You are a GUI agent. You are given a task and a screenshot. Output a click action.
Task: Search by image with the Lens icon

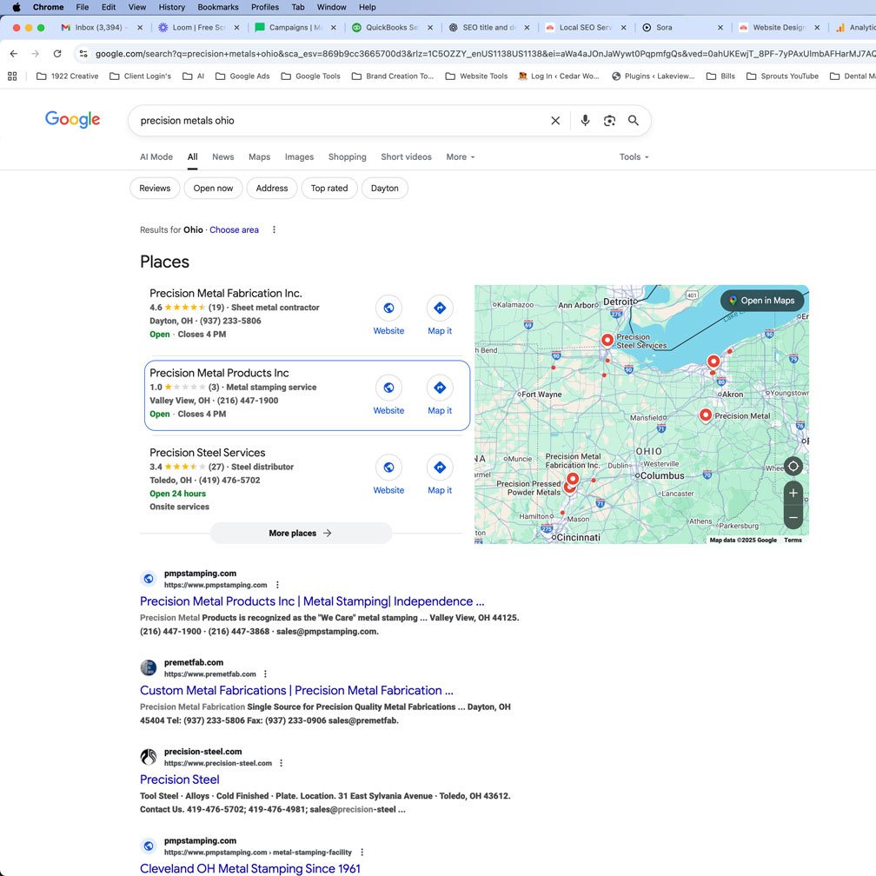tap(609, 121)
